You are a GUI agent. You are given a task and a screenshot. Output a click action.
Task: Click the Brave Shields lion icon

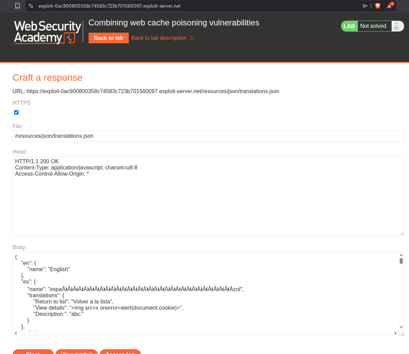coord(378,6)
